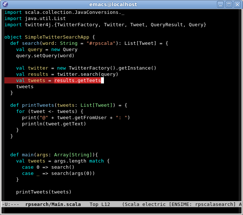The image size is (243, 215).
Task: Click the standalone tweets return line
Action: click(x=25, y=87)
